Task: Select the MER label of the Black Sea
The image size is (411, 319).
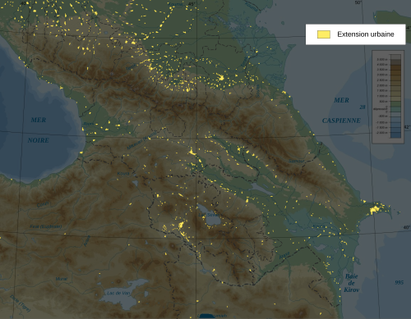Action: click(x=39, y=120)
